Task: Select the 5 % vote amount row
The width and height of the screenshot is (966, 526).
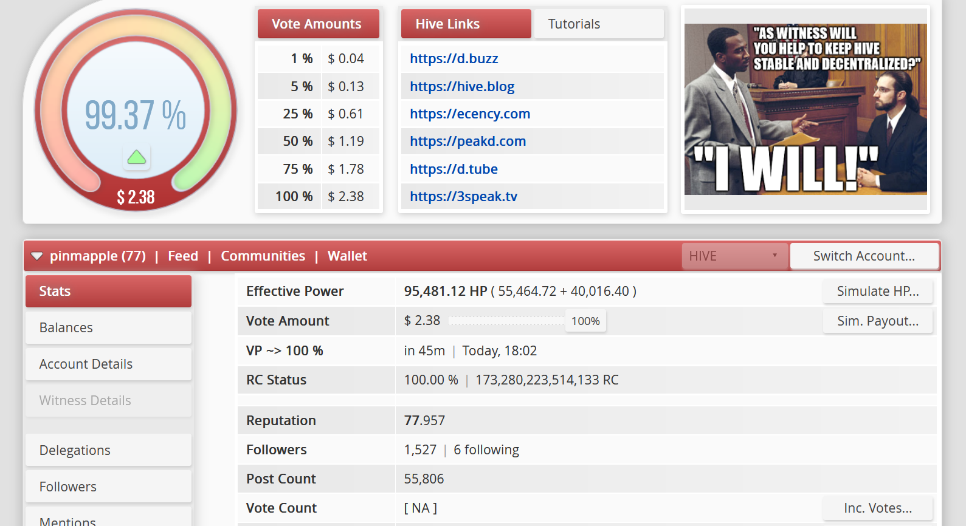Action: tap(319, 86)
